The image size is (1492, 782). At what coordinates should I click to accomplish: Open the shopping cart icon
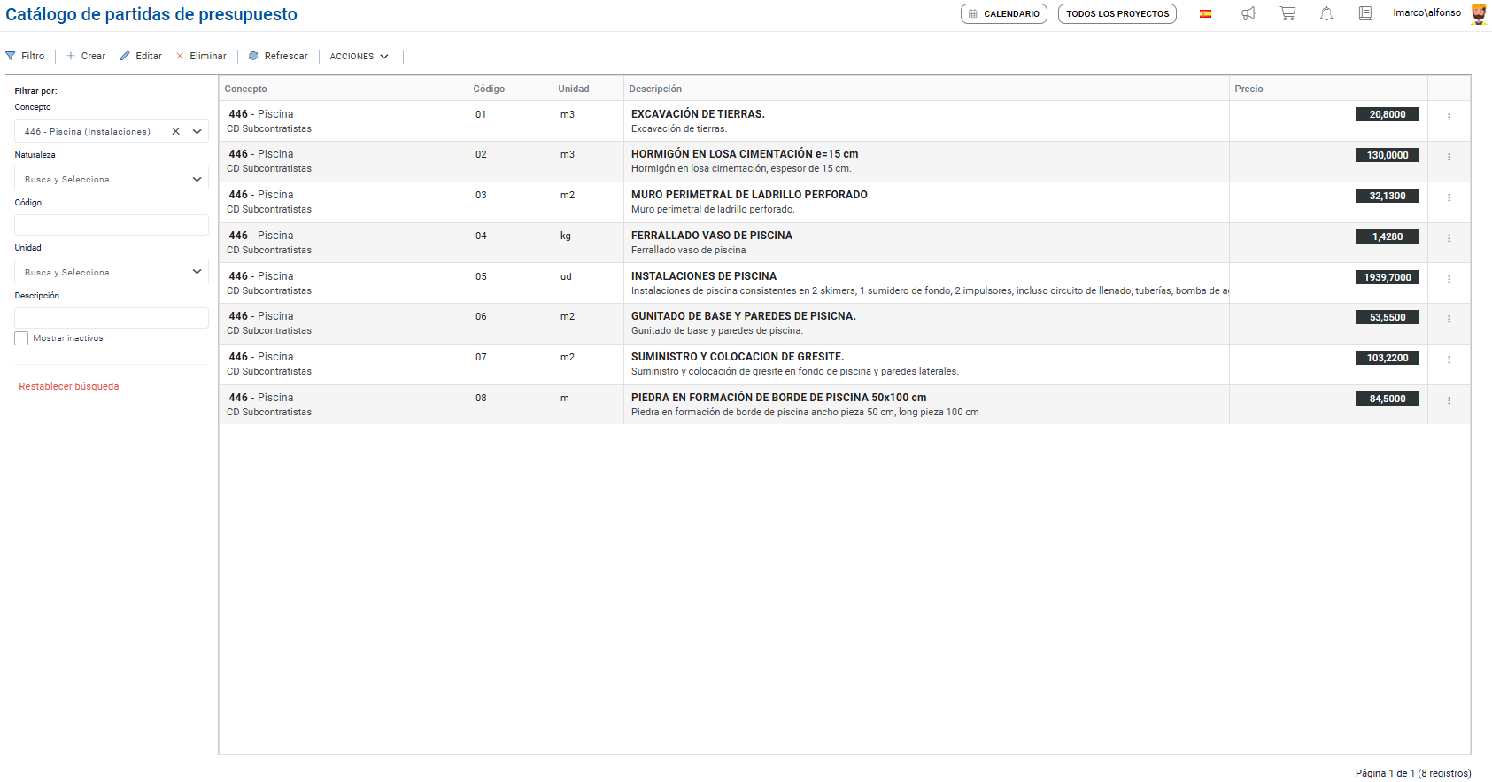(x=1287, y=13)
